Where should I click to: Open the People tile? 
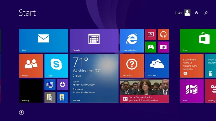click(31, 66)
